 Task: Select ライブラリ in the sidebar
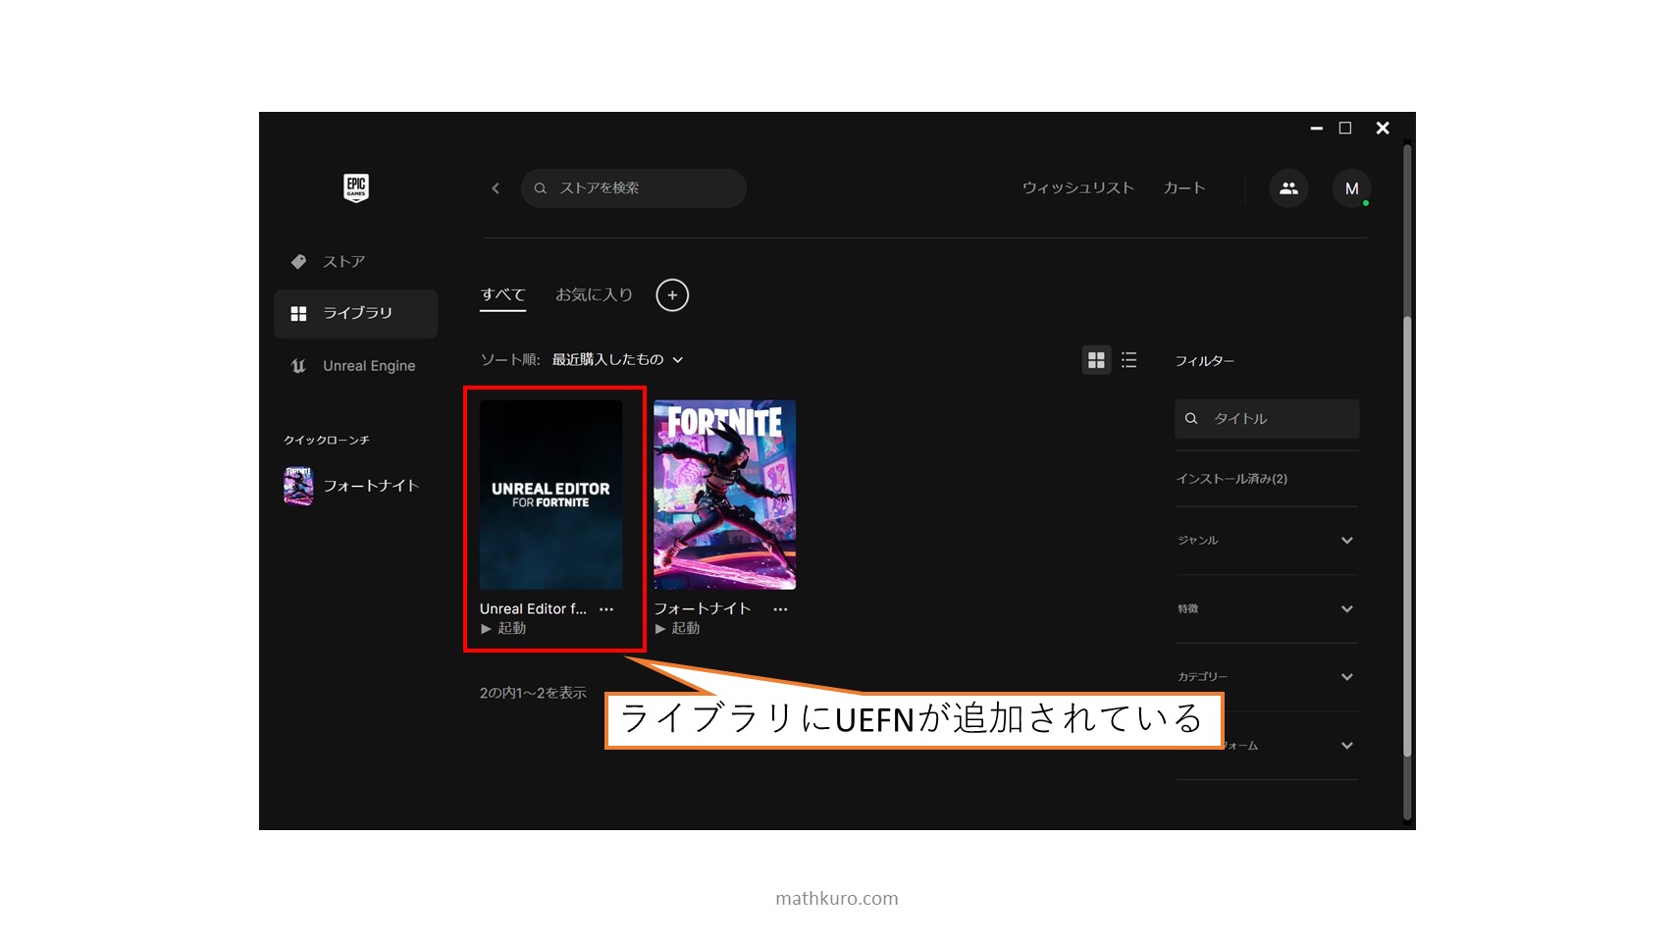pyautogui.click(x=355, y=313)
